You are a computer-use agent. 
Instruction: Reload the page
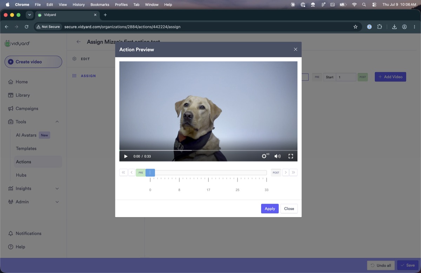pos(27,27)
